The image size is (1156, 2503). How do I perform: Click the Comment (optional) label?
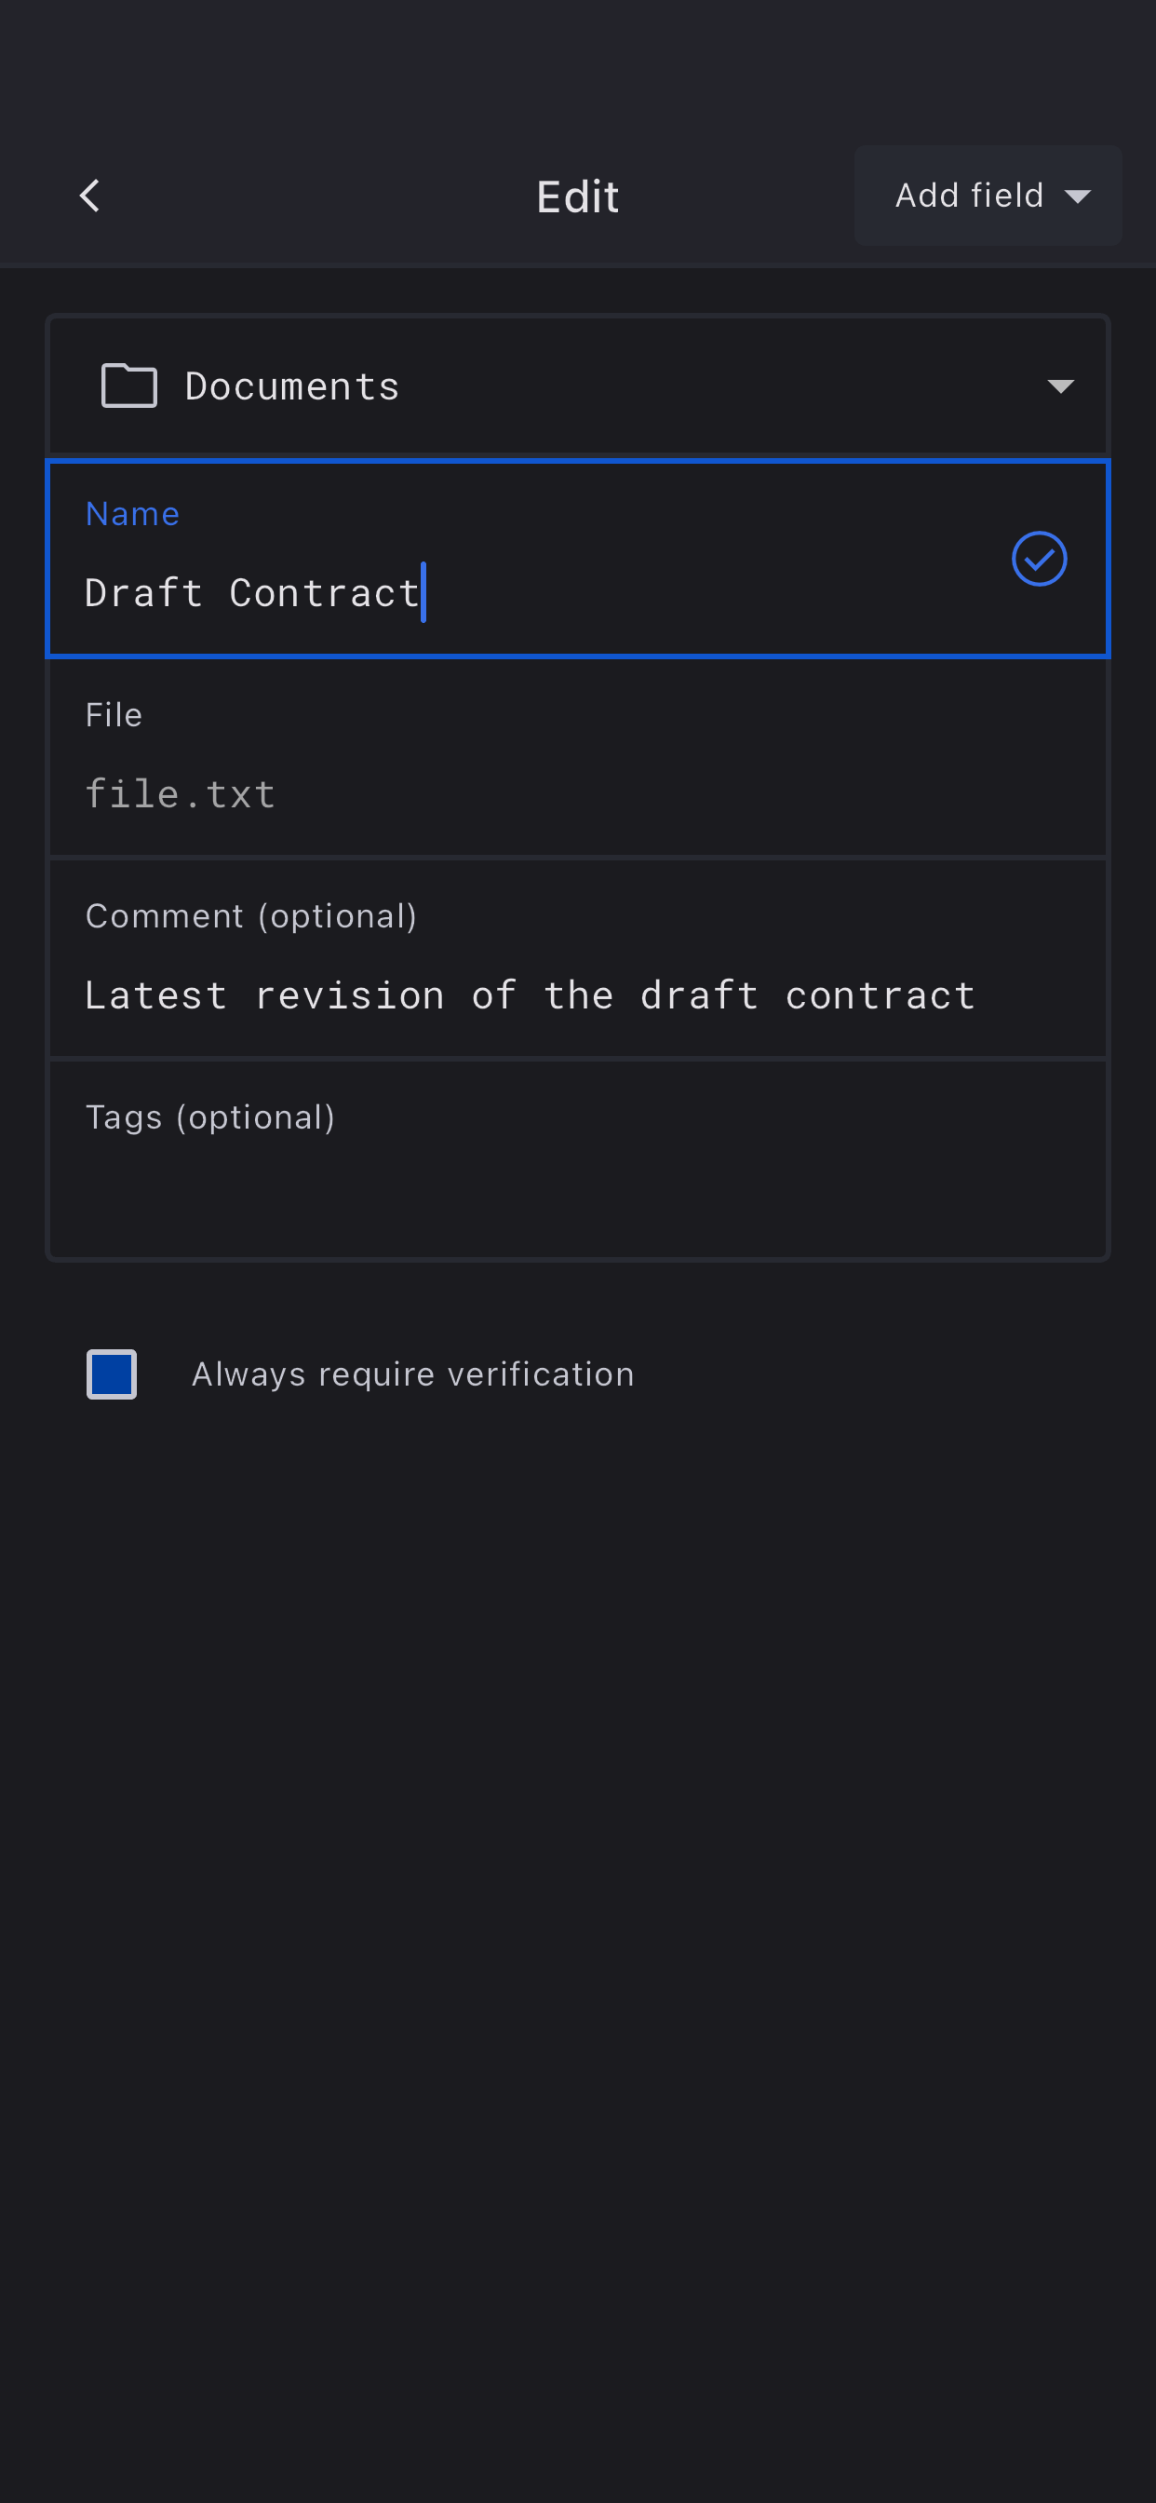250,916
